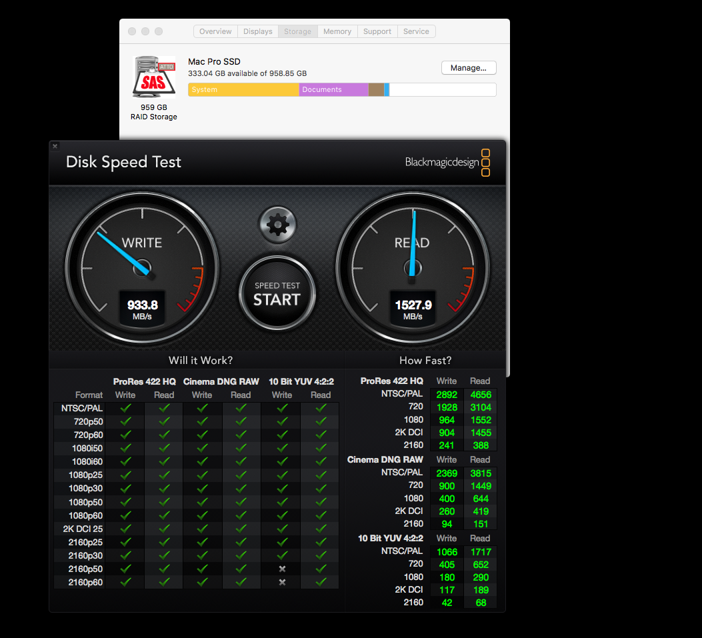
Task: Click the 1449 Cinema DNG 720 read value
Action: tap(481, 486)
